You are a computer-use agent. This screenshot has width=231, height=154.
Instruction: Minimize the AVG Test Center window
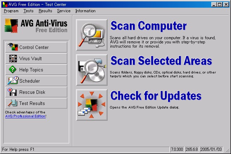pyautogui.click(x=214, y=5)
